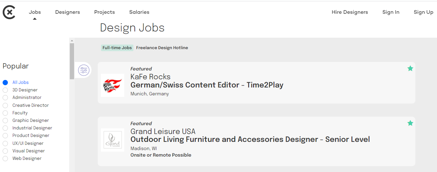
Task: Select the All Jobs radio button
Action: (x=5, y=83)
